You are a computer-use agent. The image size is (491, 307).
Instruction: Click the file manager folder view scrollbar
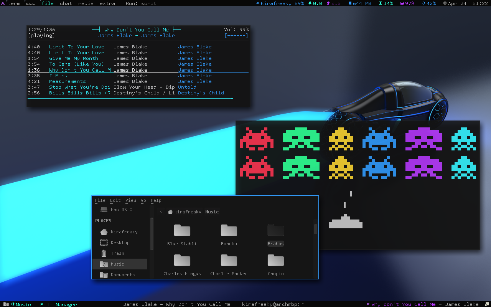[x=316, y=229]
